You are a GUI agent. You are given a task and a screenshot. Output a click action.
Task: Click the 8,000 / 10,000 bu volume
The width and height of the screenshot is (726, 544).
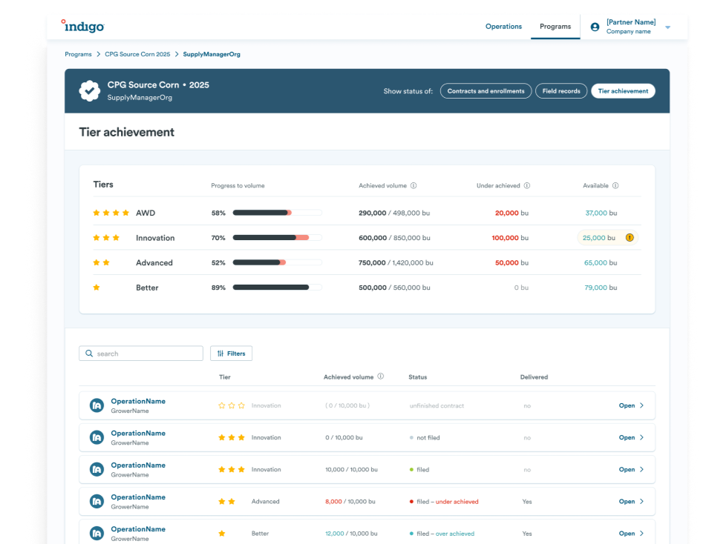click(x=350, y=502)
